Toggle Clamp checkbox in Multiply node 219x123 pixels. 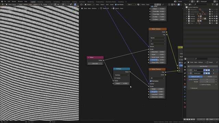pos(115,78)
